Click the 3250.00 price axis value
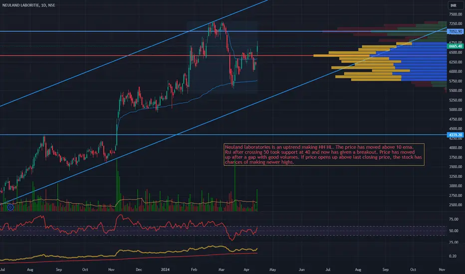 point(455,176)
